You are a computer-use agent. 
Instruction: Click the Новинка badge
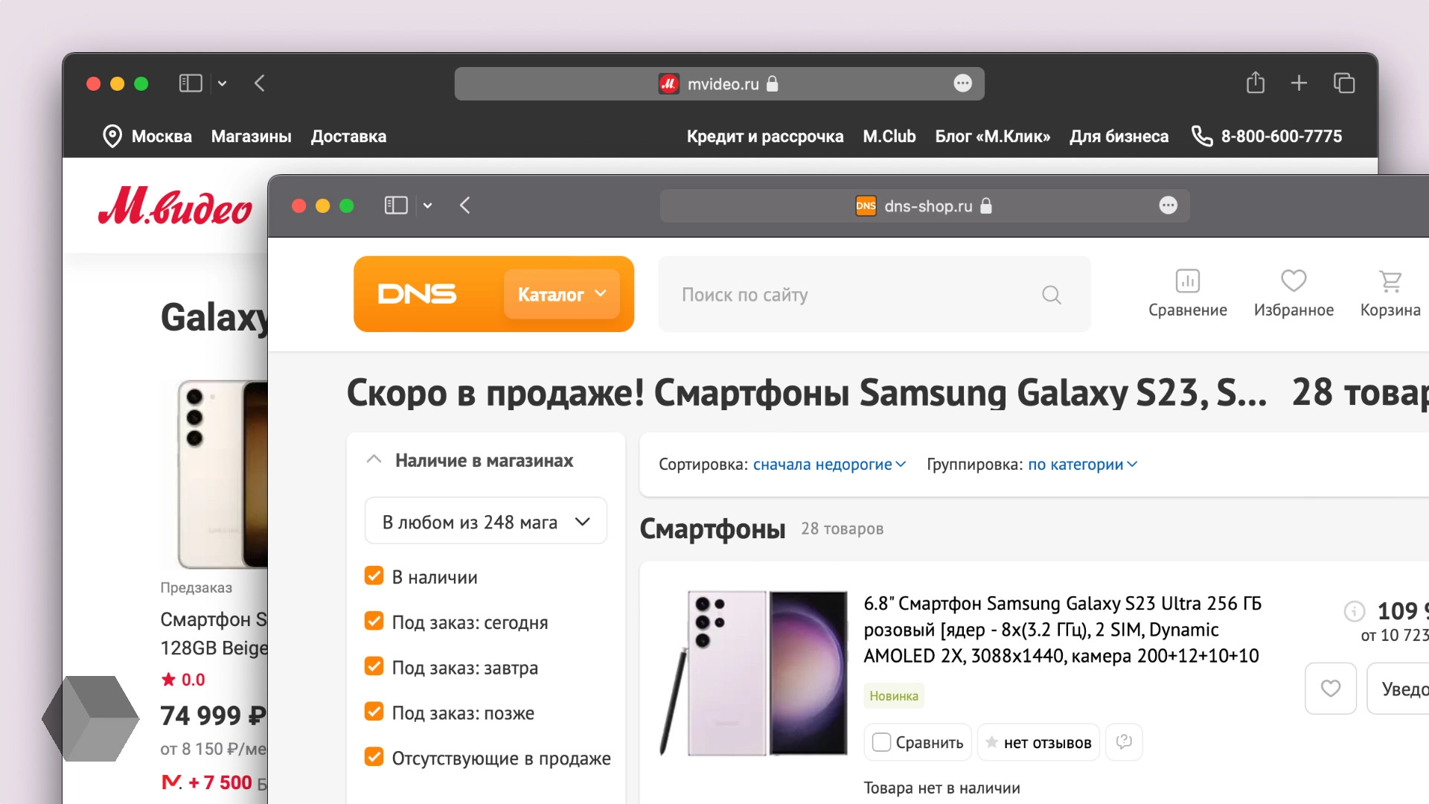pos(894,695)
